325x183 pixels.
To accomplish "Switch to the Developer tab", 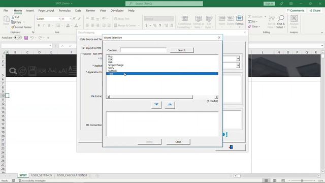I will pyautogui.click(x=117, y=11).
